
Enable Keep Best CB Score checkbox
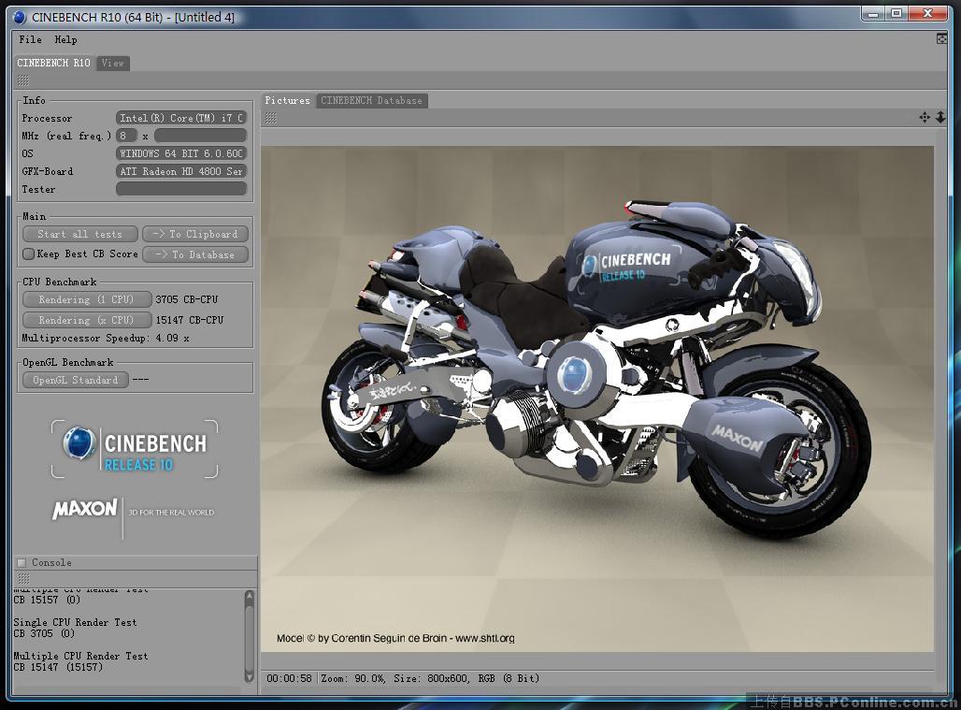coord(28,254)
